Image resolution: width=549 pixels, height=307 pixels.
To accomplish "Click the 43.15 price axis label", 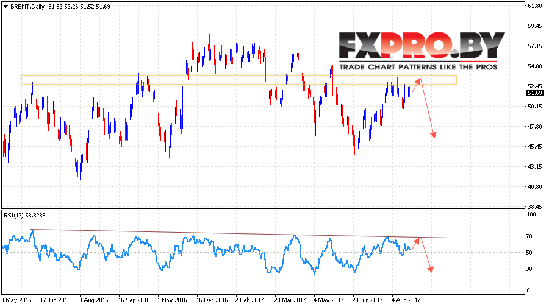I will [x=534, y=167].
